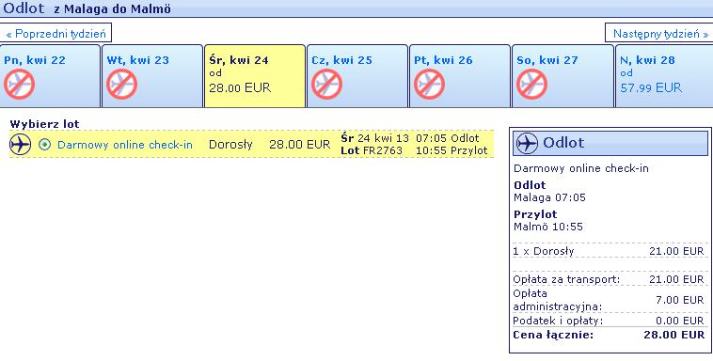Click no-flight icon under Wt, kwi 23

(122, 84)
